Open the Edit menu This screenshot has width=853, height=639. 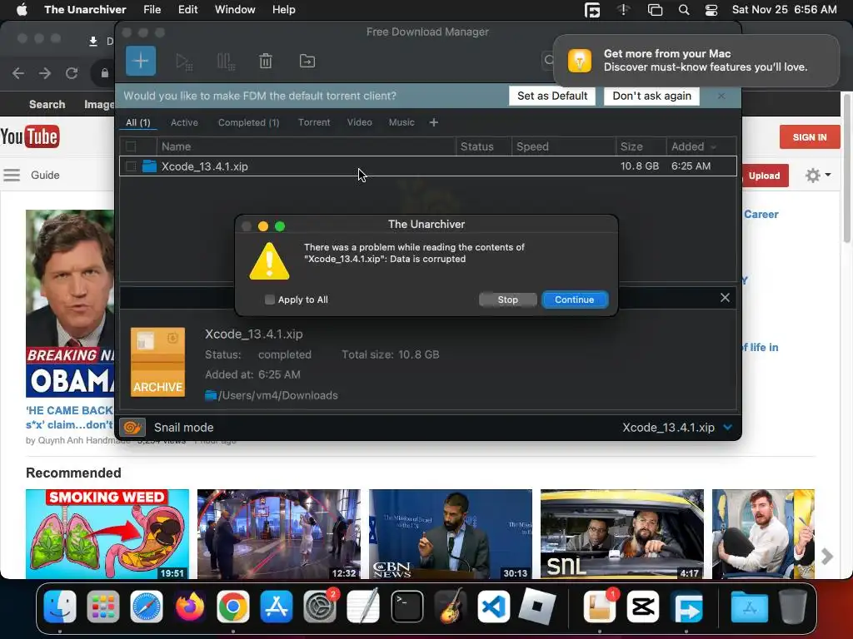click(x=187, y=10)
